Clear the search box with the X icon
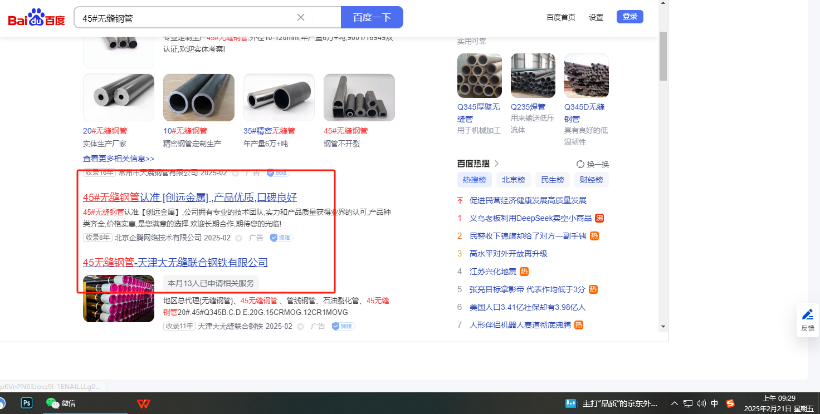The height and width of the screenshot is (414, 820). coord(301,17)
